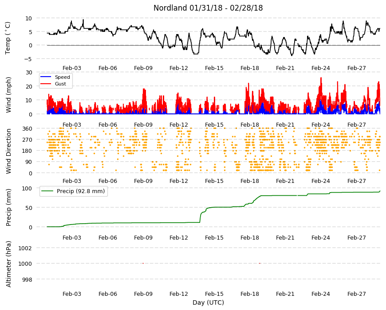Viewport: 386px width, 310px height.
Task: Click the Wind (mph) axis label
Action: point(8,95)
